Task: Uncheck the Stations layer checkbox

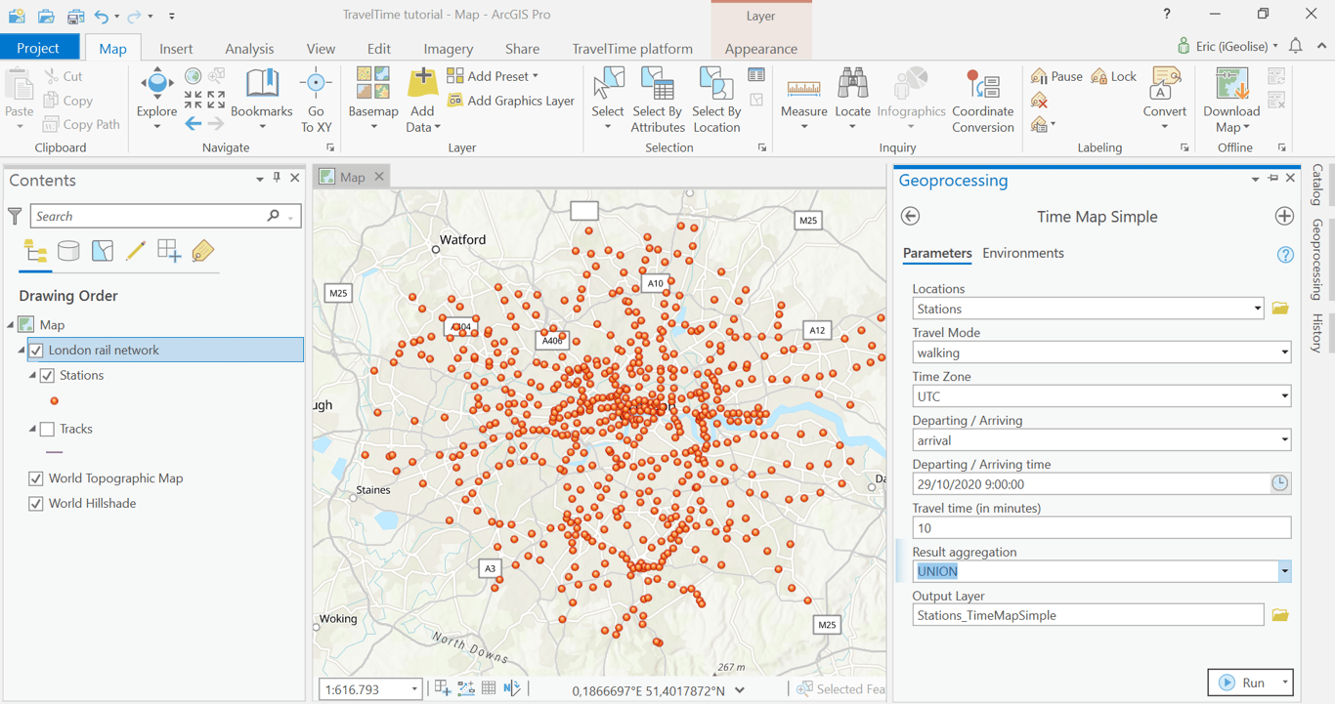Action: 47,376
